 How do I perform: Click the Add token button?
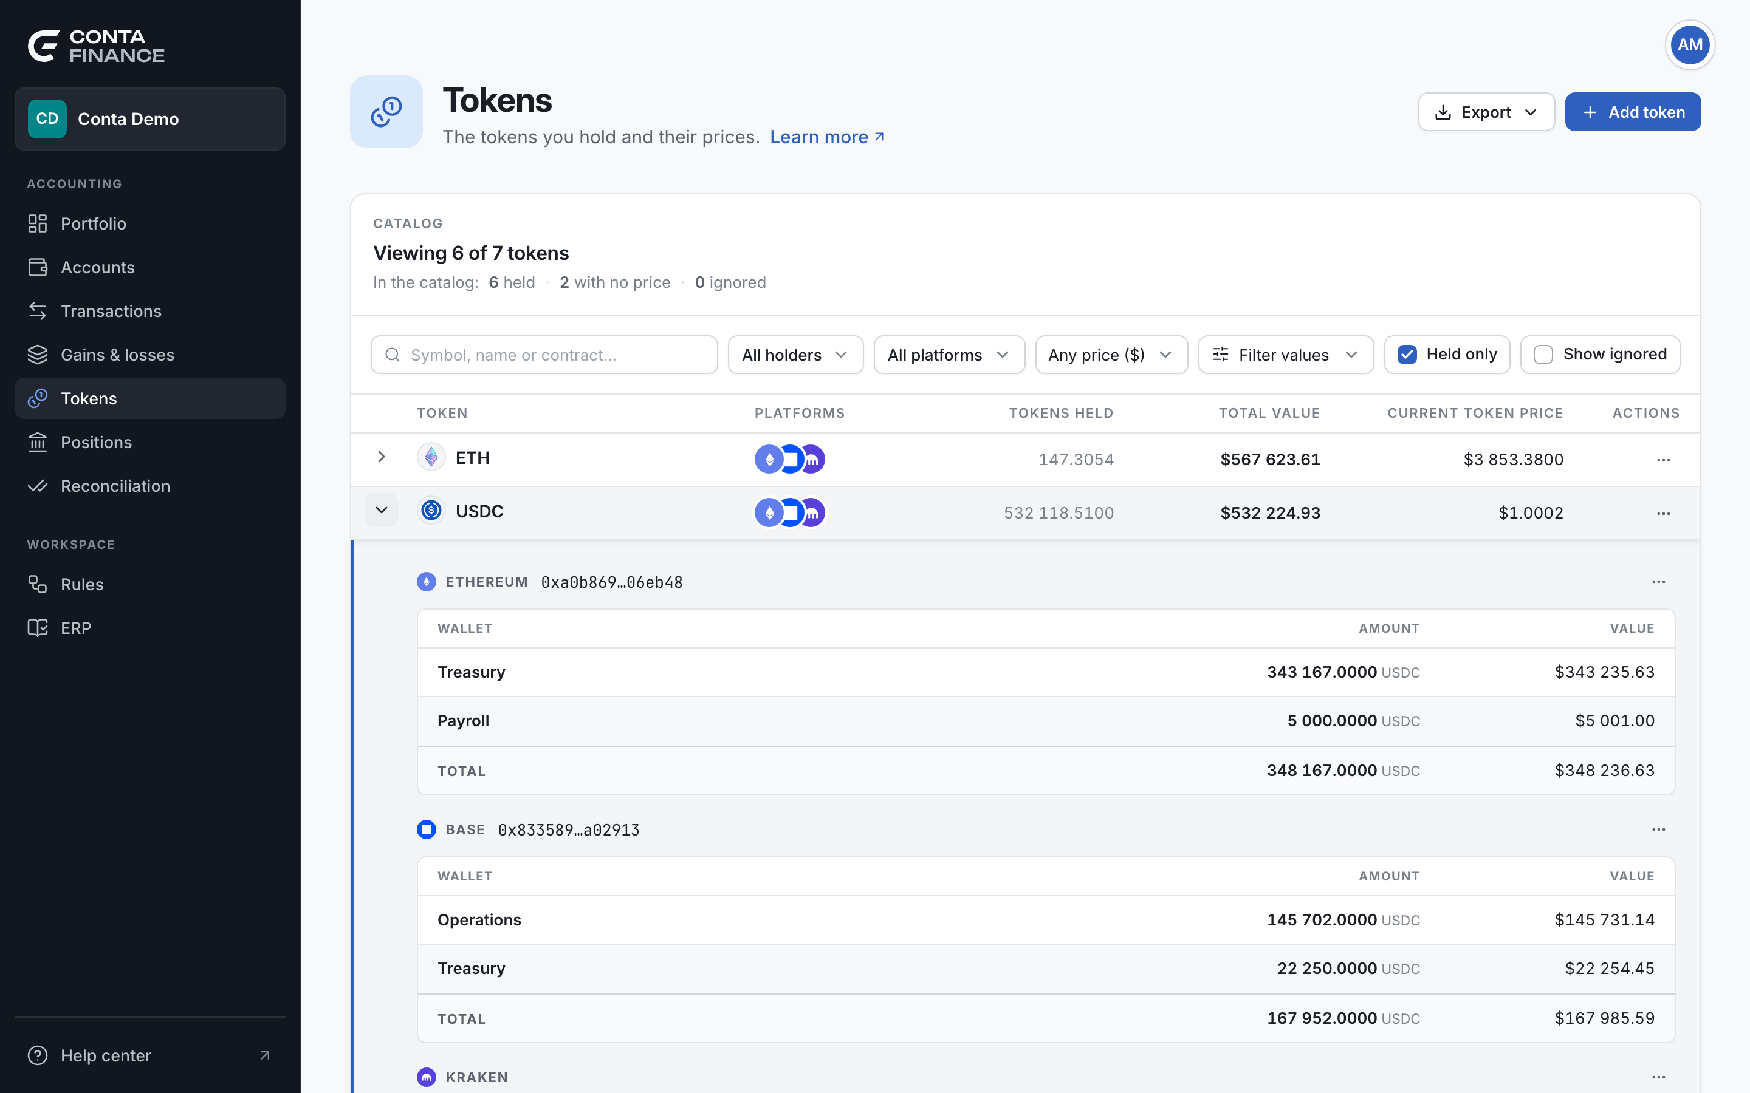(1633, 112)
